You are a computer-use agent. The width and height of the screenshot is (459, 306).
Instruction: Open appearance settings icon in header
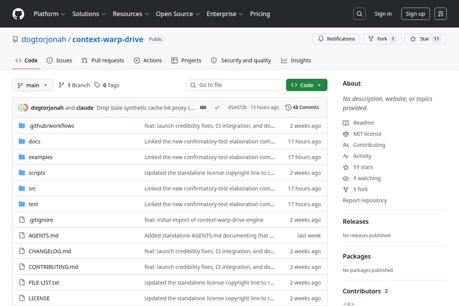point(441,14)
